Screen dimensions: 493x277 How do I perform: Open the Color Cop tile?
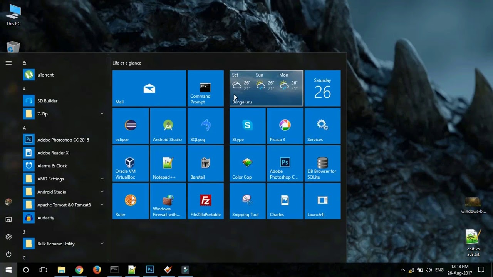pyautogui.click(x=248, y=163)
